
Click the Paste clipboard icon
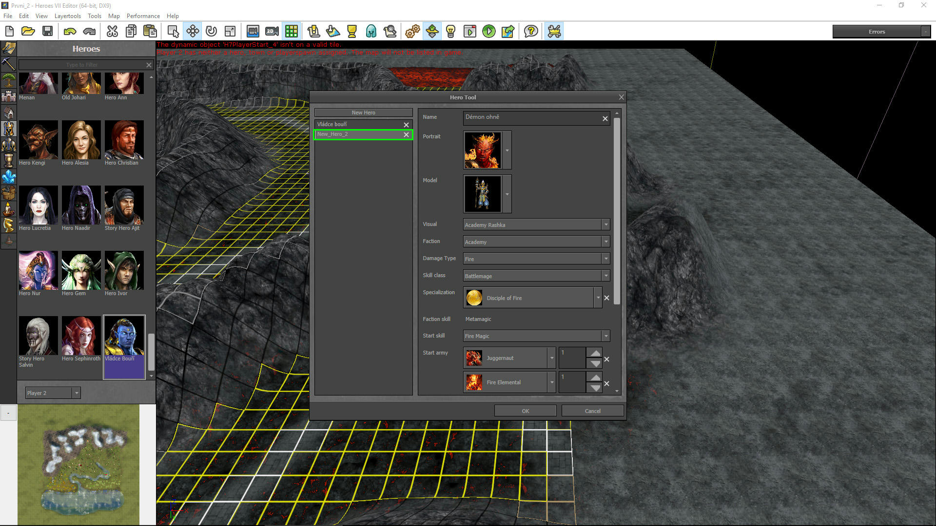coord(150,32)
